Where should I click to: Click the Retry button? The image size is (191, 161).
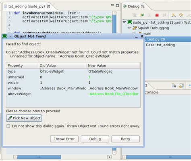[x=125, y=139]
